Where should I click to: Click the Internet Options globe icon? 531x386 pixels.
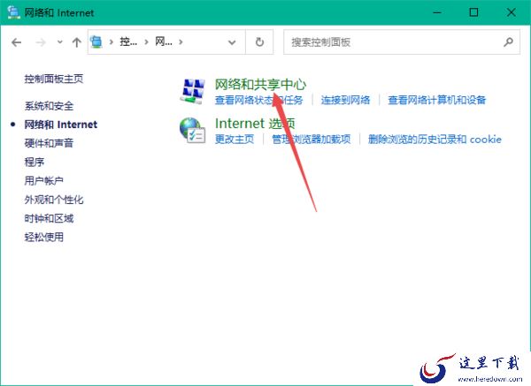click(193, 130)
